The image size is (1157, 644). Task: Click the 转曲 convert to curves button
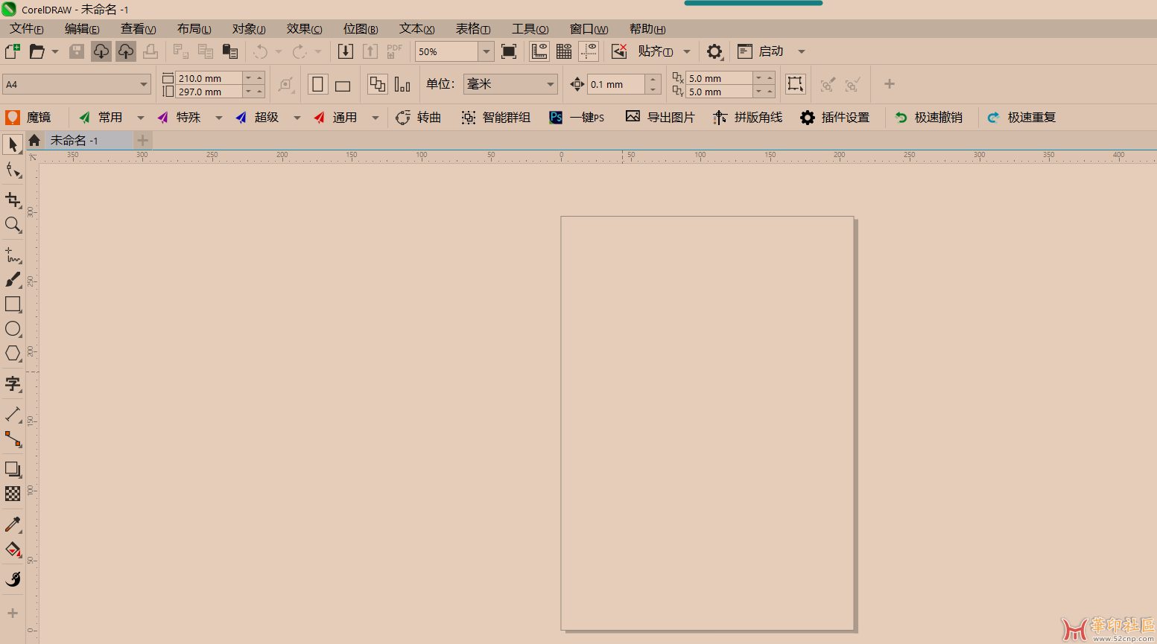[x=419, y=118]
